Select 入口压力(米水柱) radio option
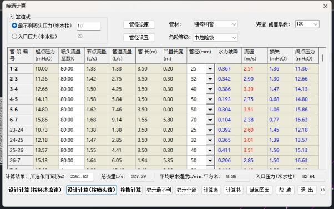Image resolution: width=334 pixels, height=209 pixels. [14, 37]
